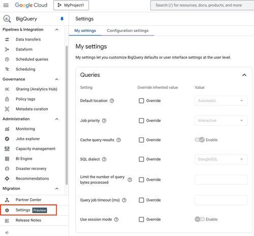Open the hamburger navigation menu
Image resolution: width=254 pixels, height=236 pixels.
[x=6, y=5]
